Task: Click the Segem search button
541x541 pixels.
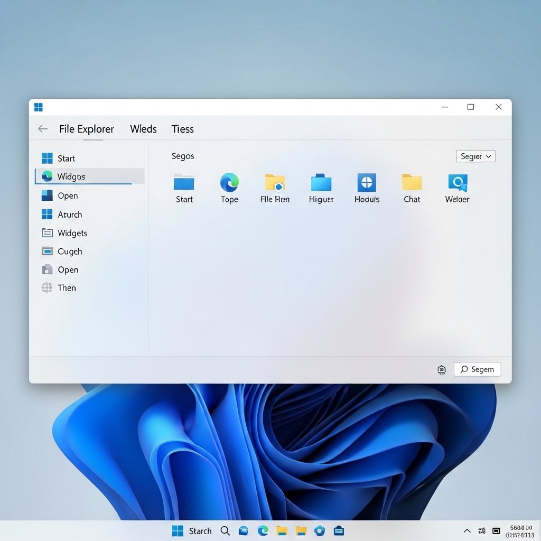Action: 477,369
